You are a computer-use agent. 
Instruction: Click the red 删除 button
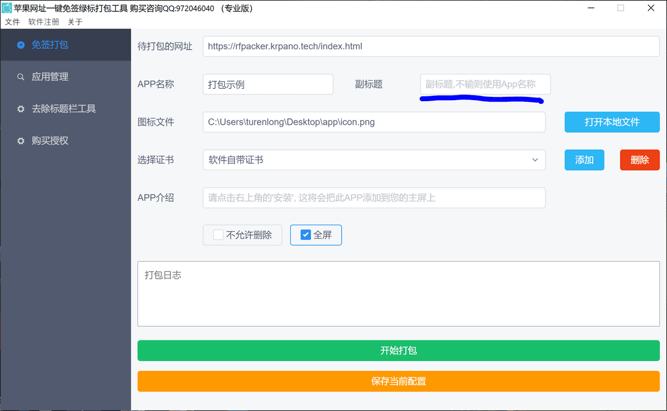point(639,159)
